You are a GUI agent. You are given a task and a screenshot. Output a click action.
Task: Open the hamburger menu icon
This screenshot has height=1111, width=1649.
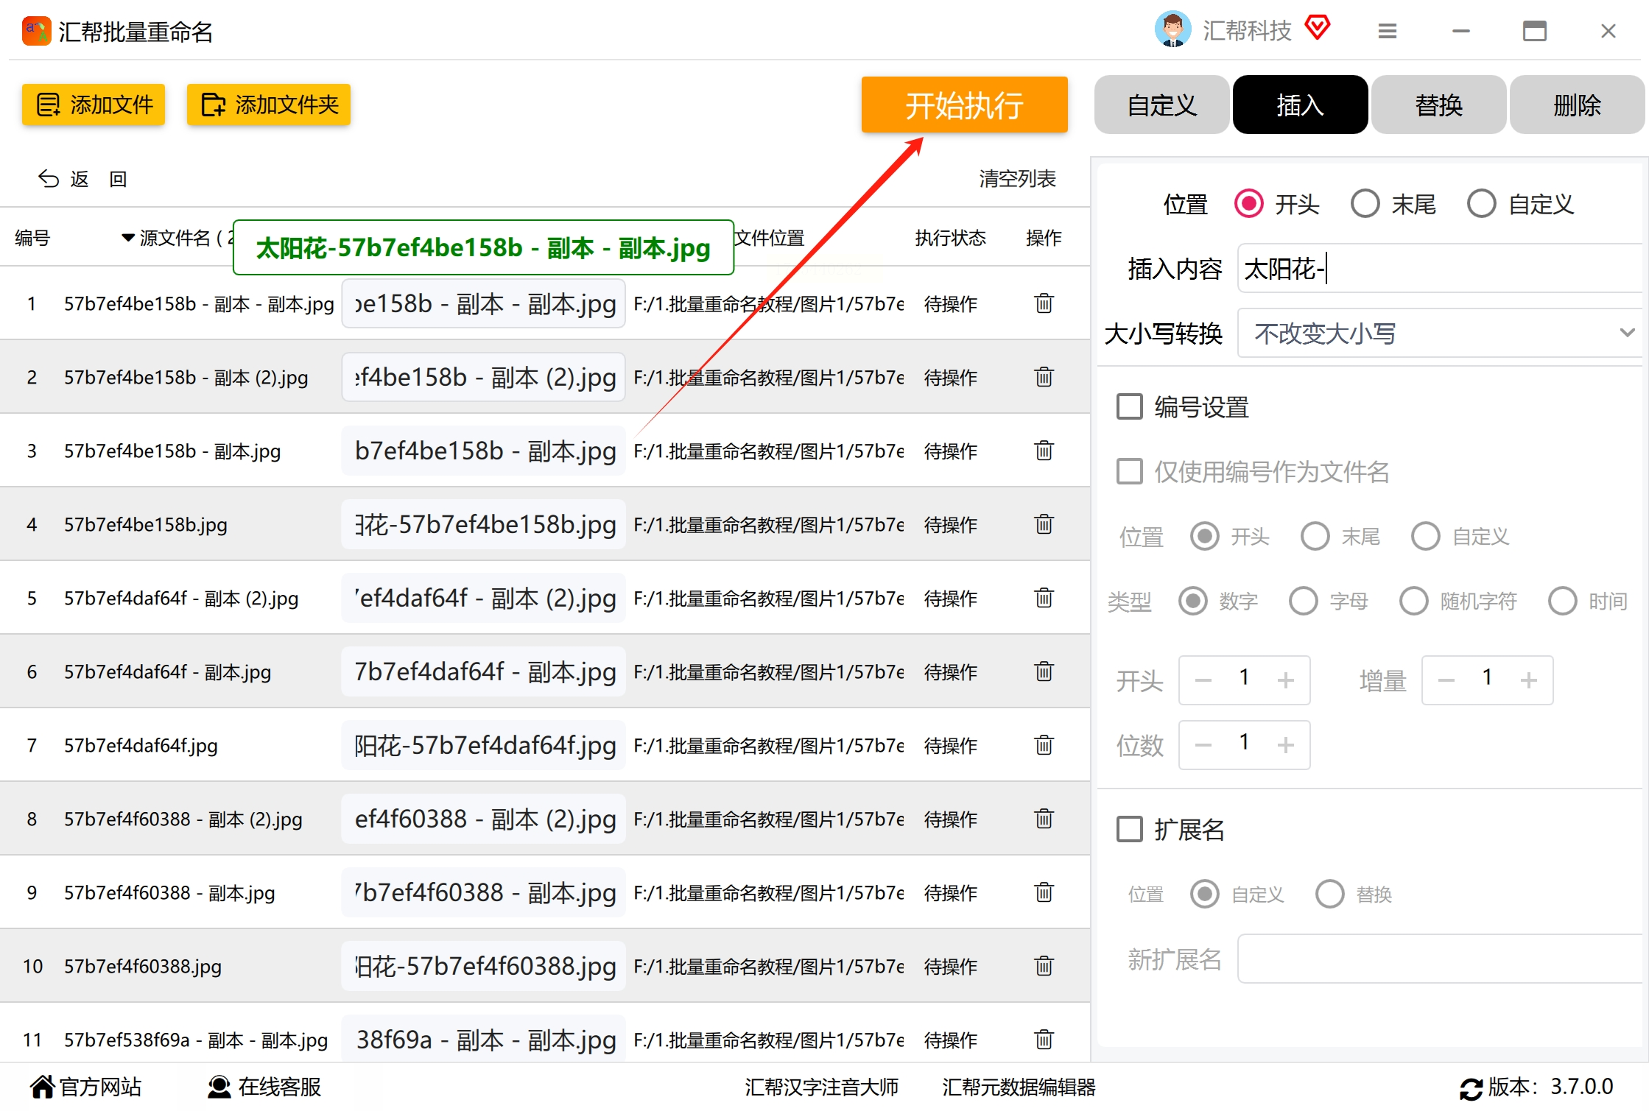[x=1387, y=31]
